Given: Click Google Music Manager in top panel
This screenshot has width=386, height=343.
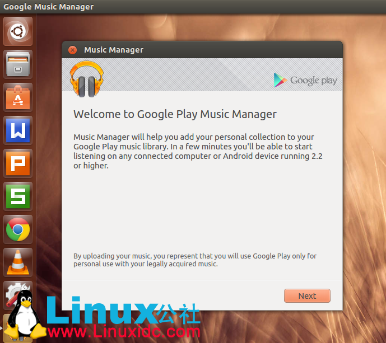Looking at the screenshot, I should tap(49, 7).
